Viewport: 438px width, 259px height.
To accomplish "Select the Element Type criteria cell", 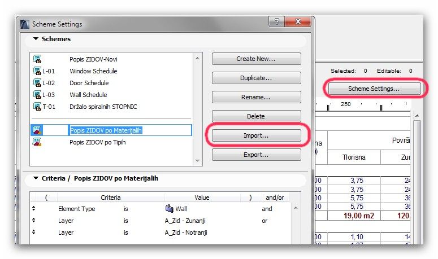I will pyautogui.click(x=76, y=209).
